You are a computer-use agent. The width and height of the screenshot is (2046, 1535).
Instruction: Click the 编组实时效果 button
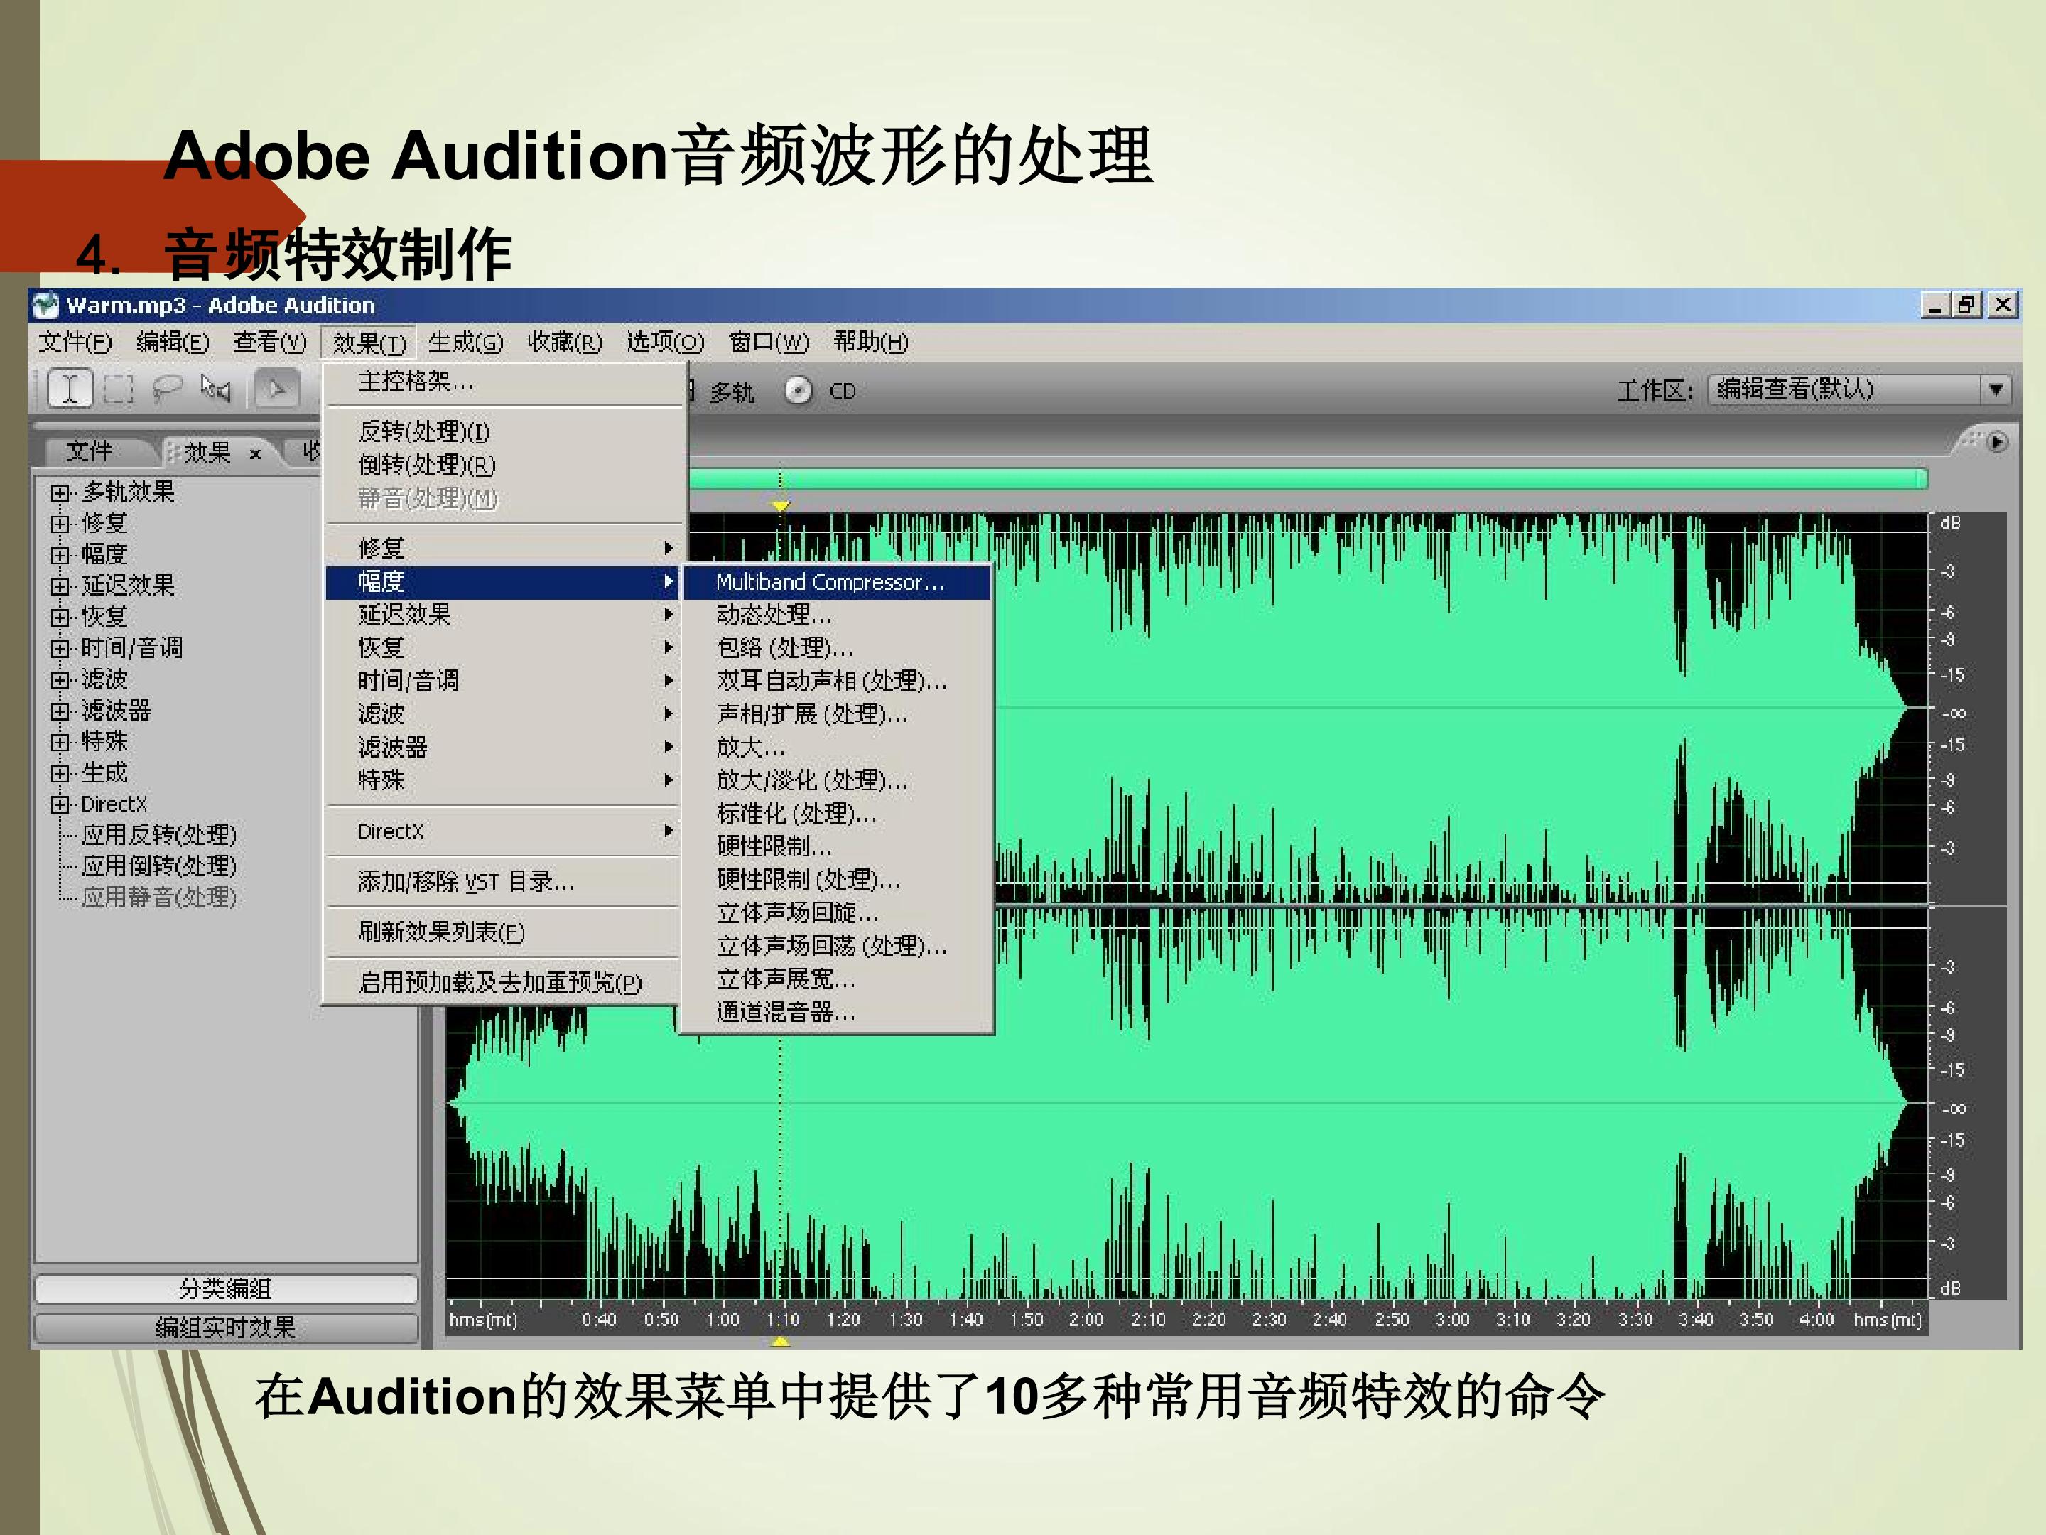tap(226, 1327)
